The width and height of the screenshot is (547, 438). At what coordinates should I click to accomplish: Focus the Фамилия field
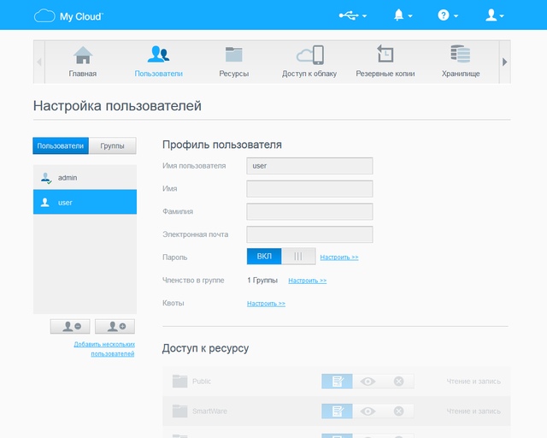(x=309, y=211)
